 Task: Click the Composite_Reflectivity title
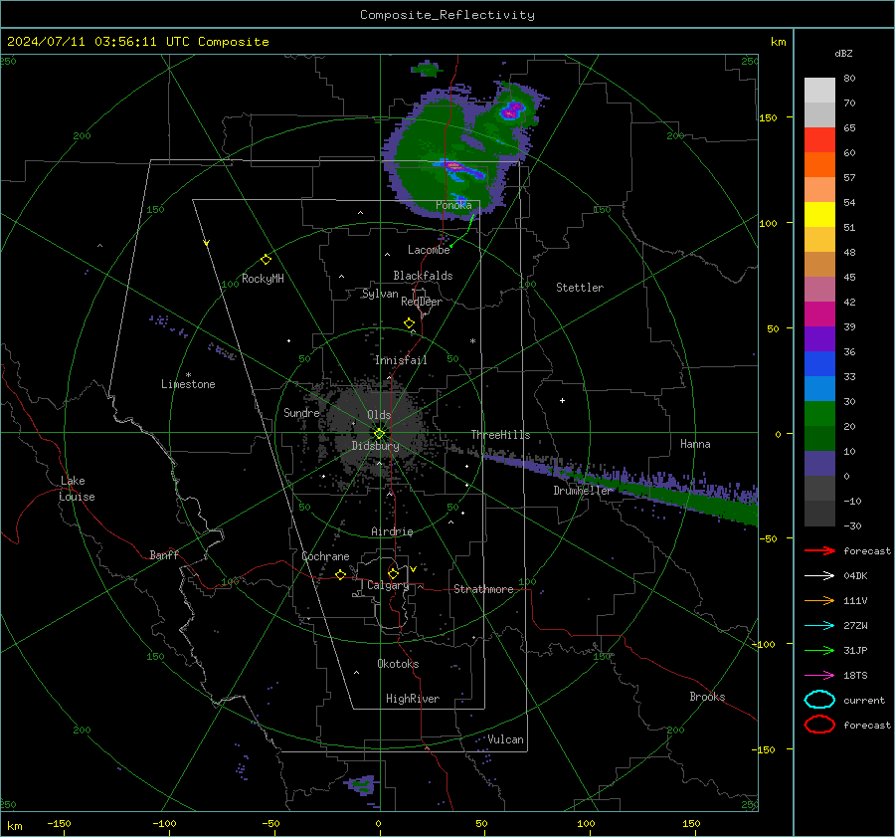(x=447, y=15)
